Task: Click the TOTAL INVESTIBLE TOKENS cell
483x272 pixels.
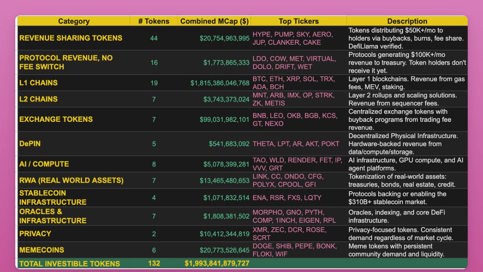Action: click(x=74, y=264)
